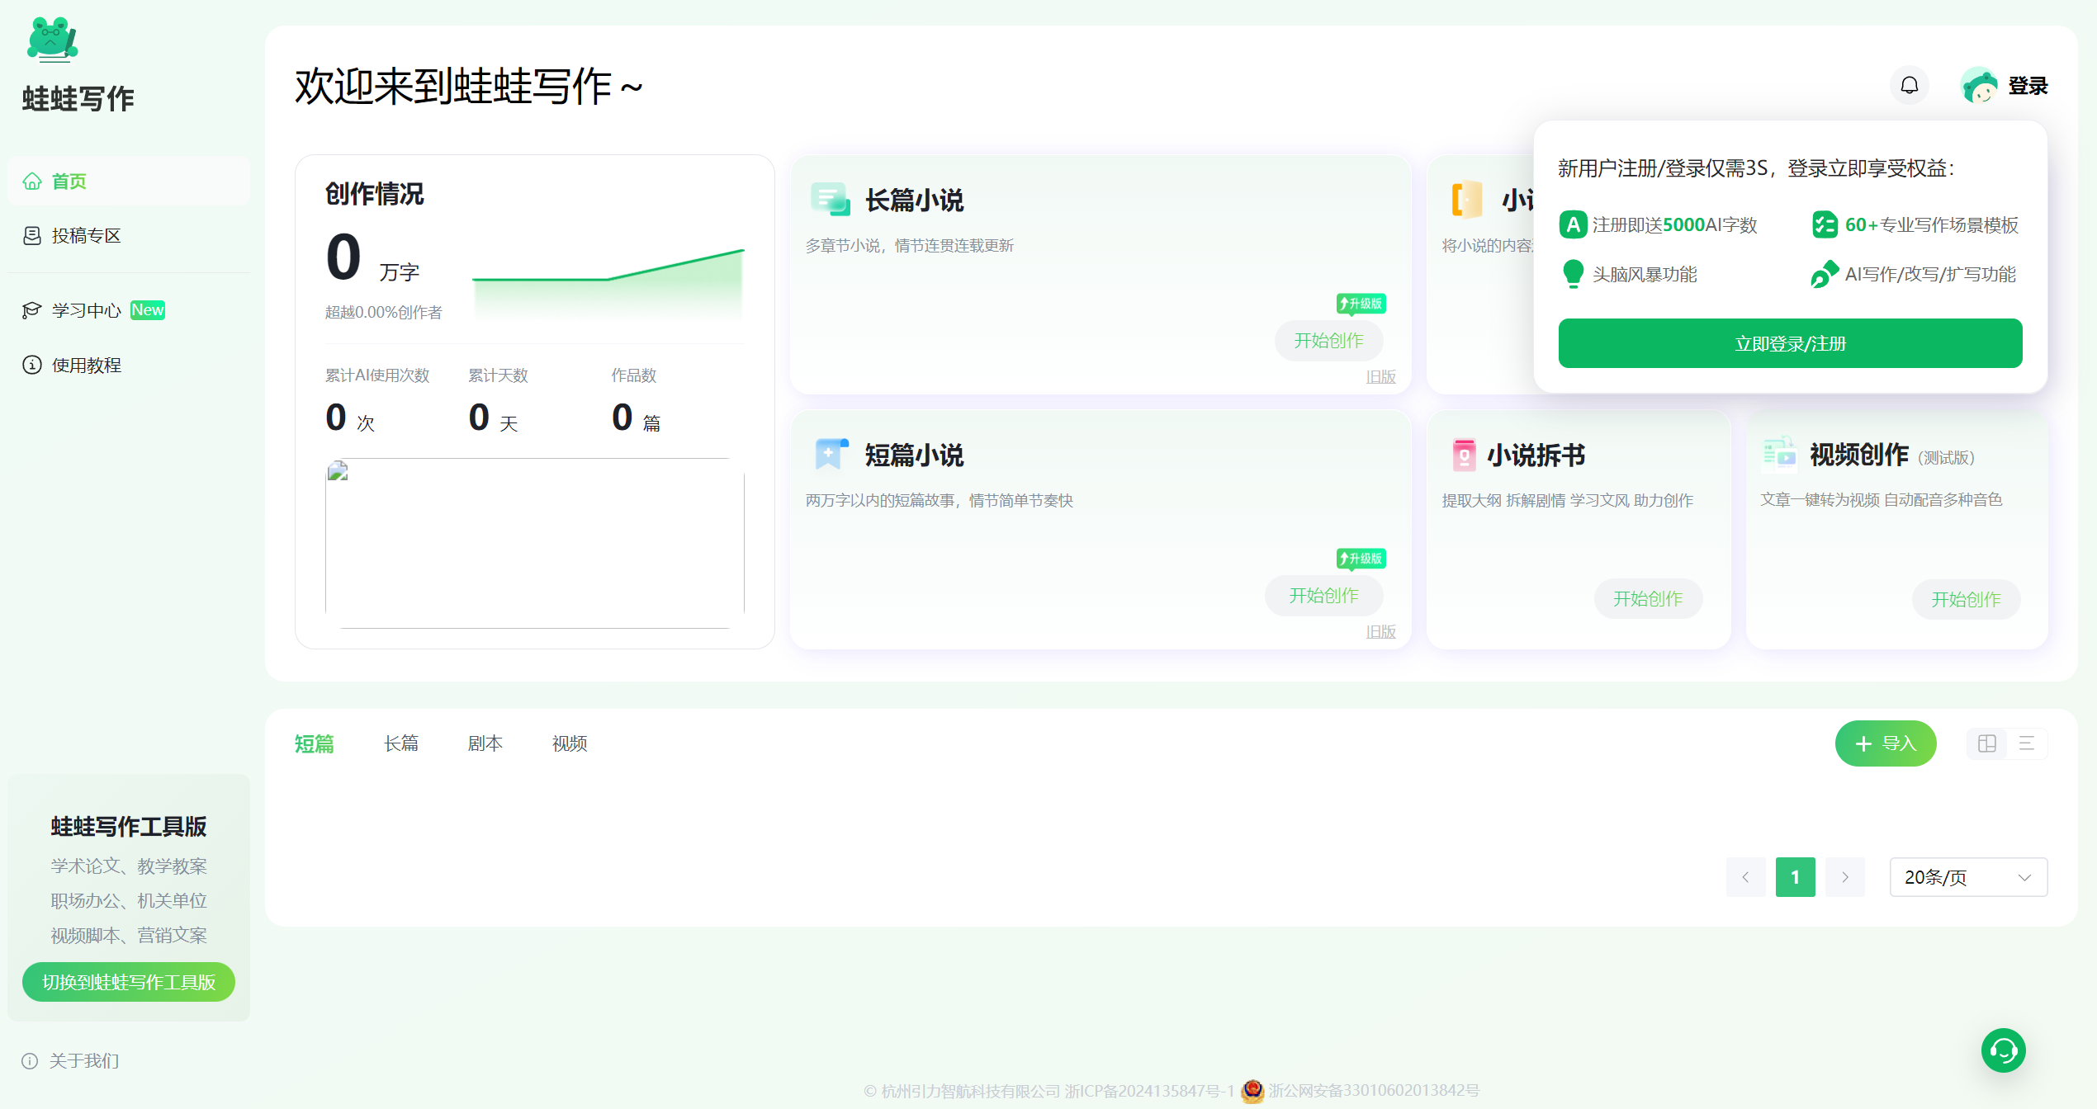Click the police badge icon in footer
2097x1109 pixels.
[x=1252, y=1091]
